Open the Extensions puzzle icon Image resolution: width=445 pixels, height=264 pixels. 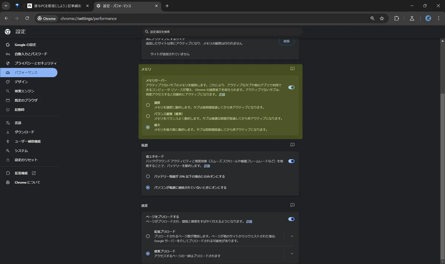396,19
